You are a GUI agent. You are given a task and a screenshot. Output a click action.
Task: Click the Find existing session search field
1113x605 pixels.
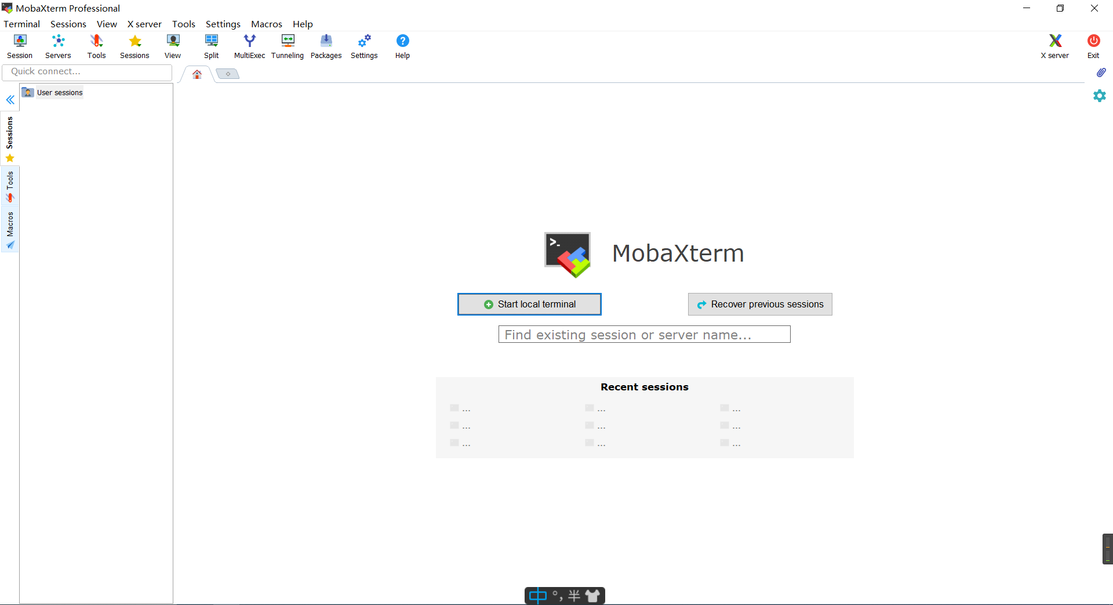tap(644, 334)
